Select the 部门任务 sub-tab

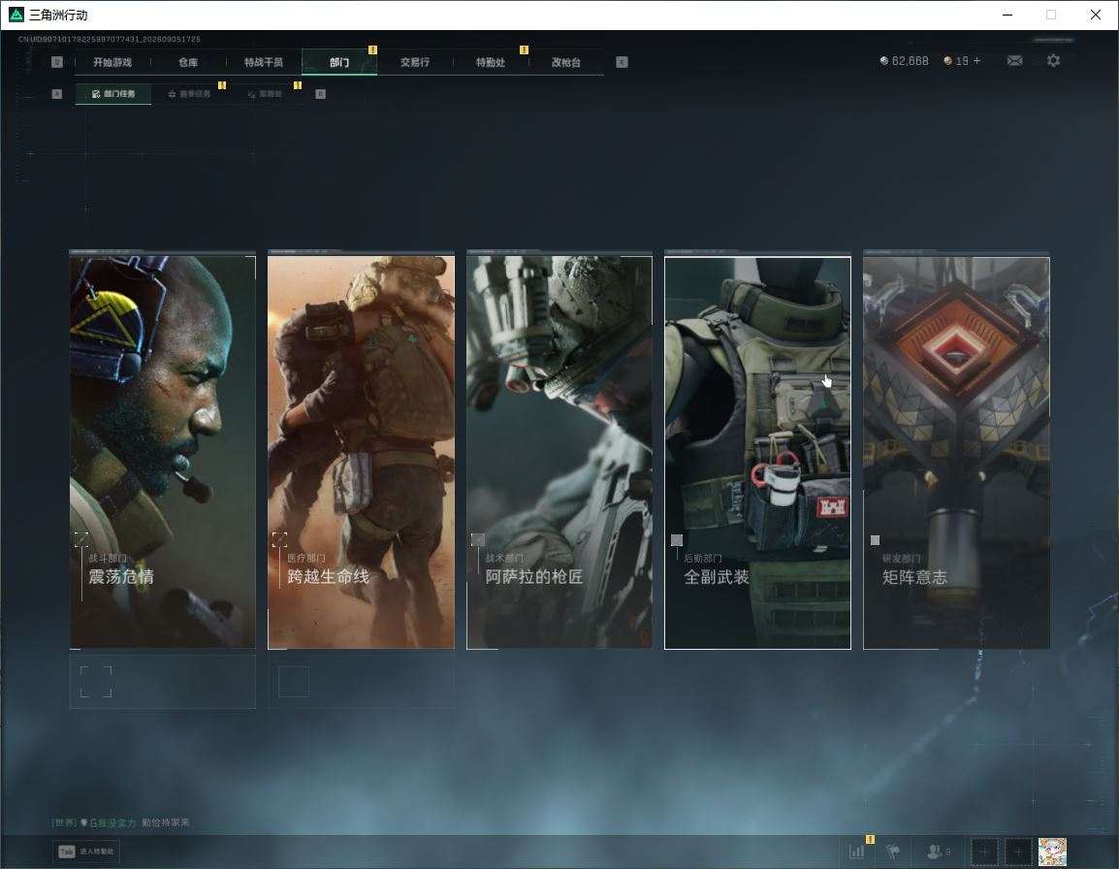click(113, 93)
